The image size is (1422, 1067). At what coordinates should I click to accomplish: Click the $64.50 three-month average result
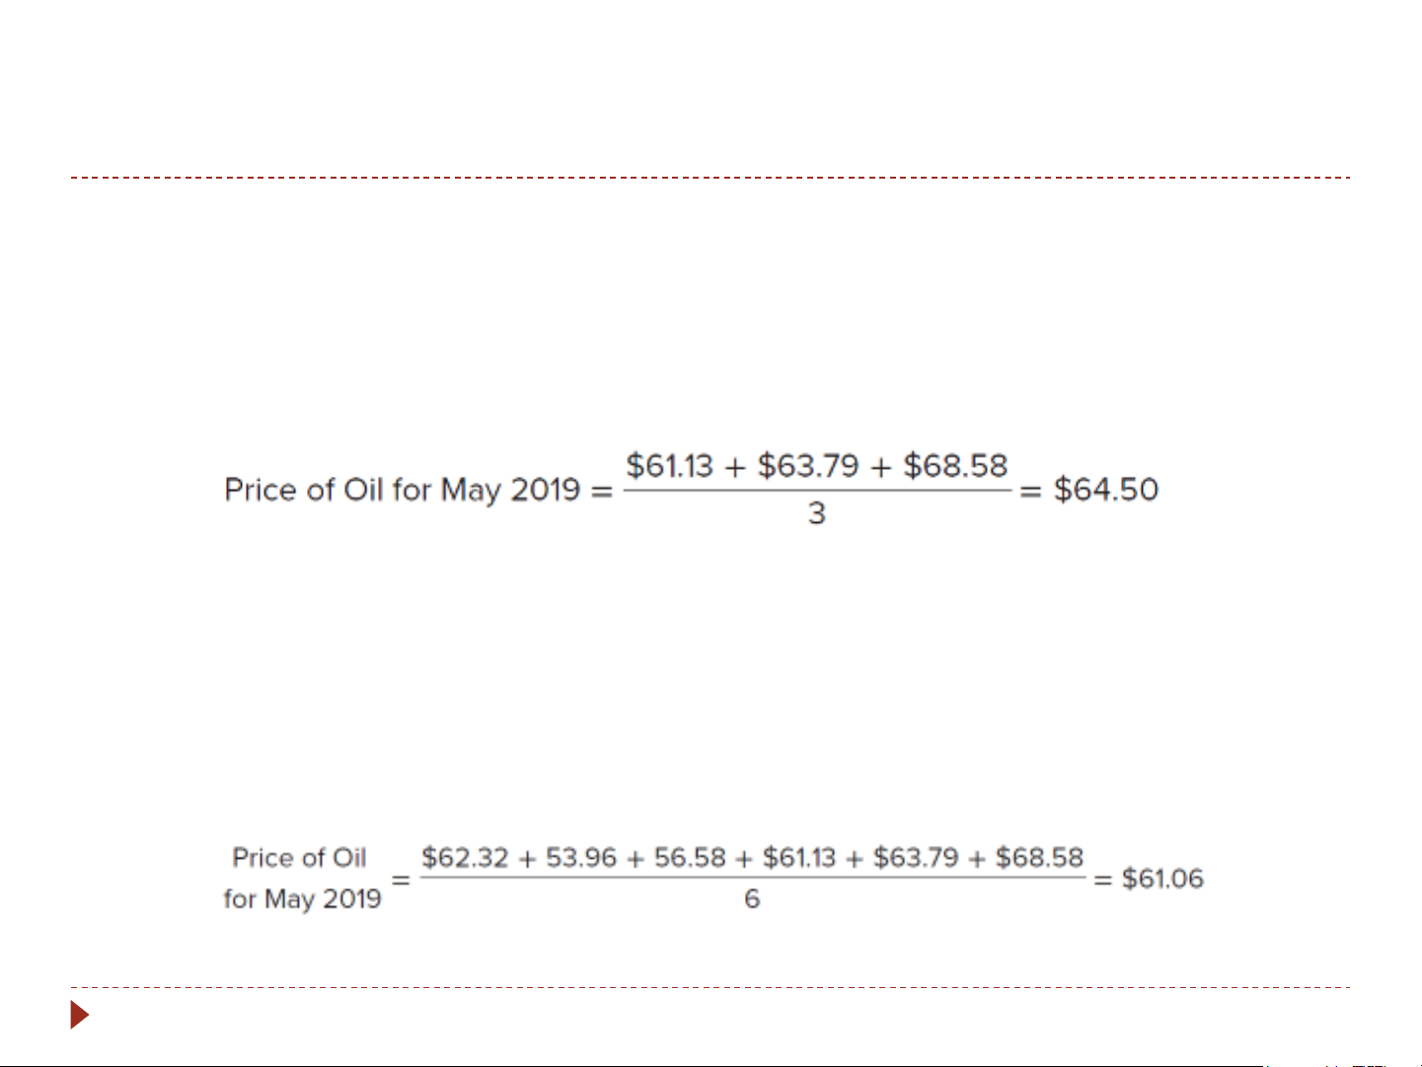pyautogui.click(x=1105, y=490)
